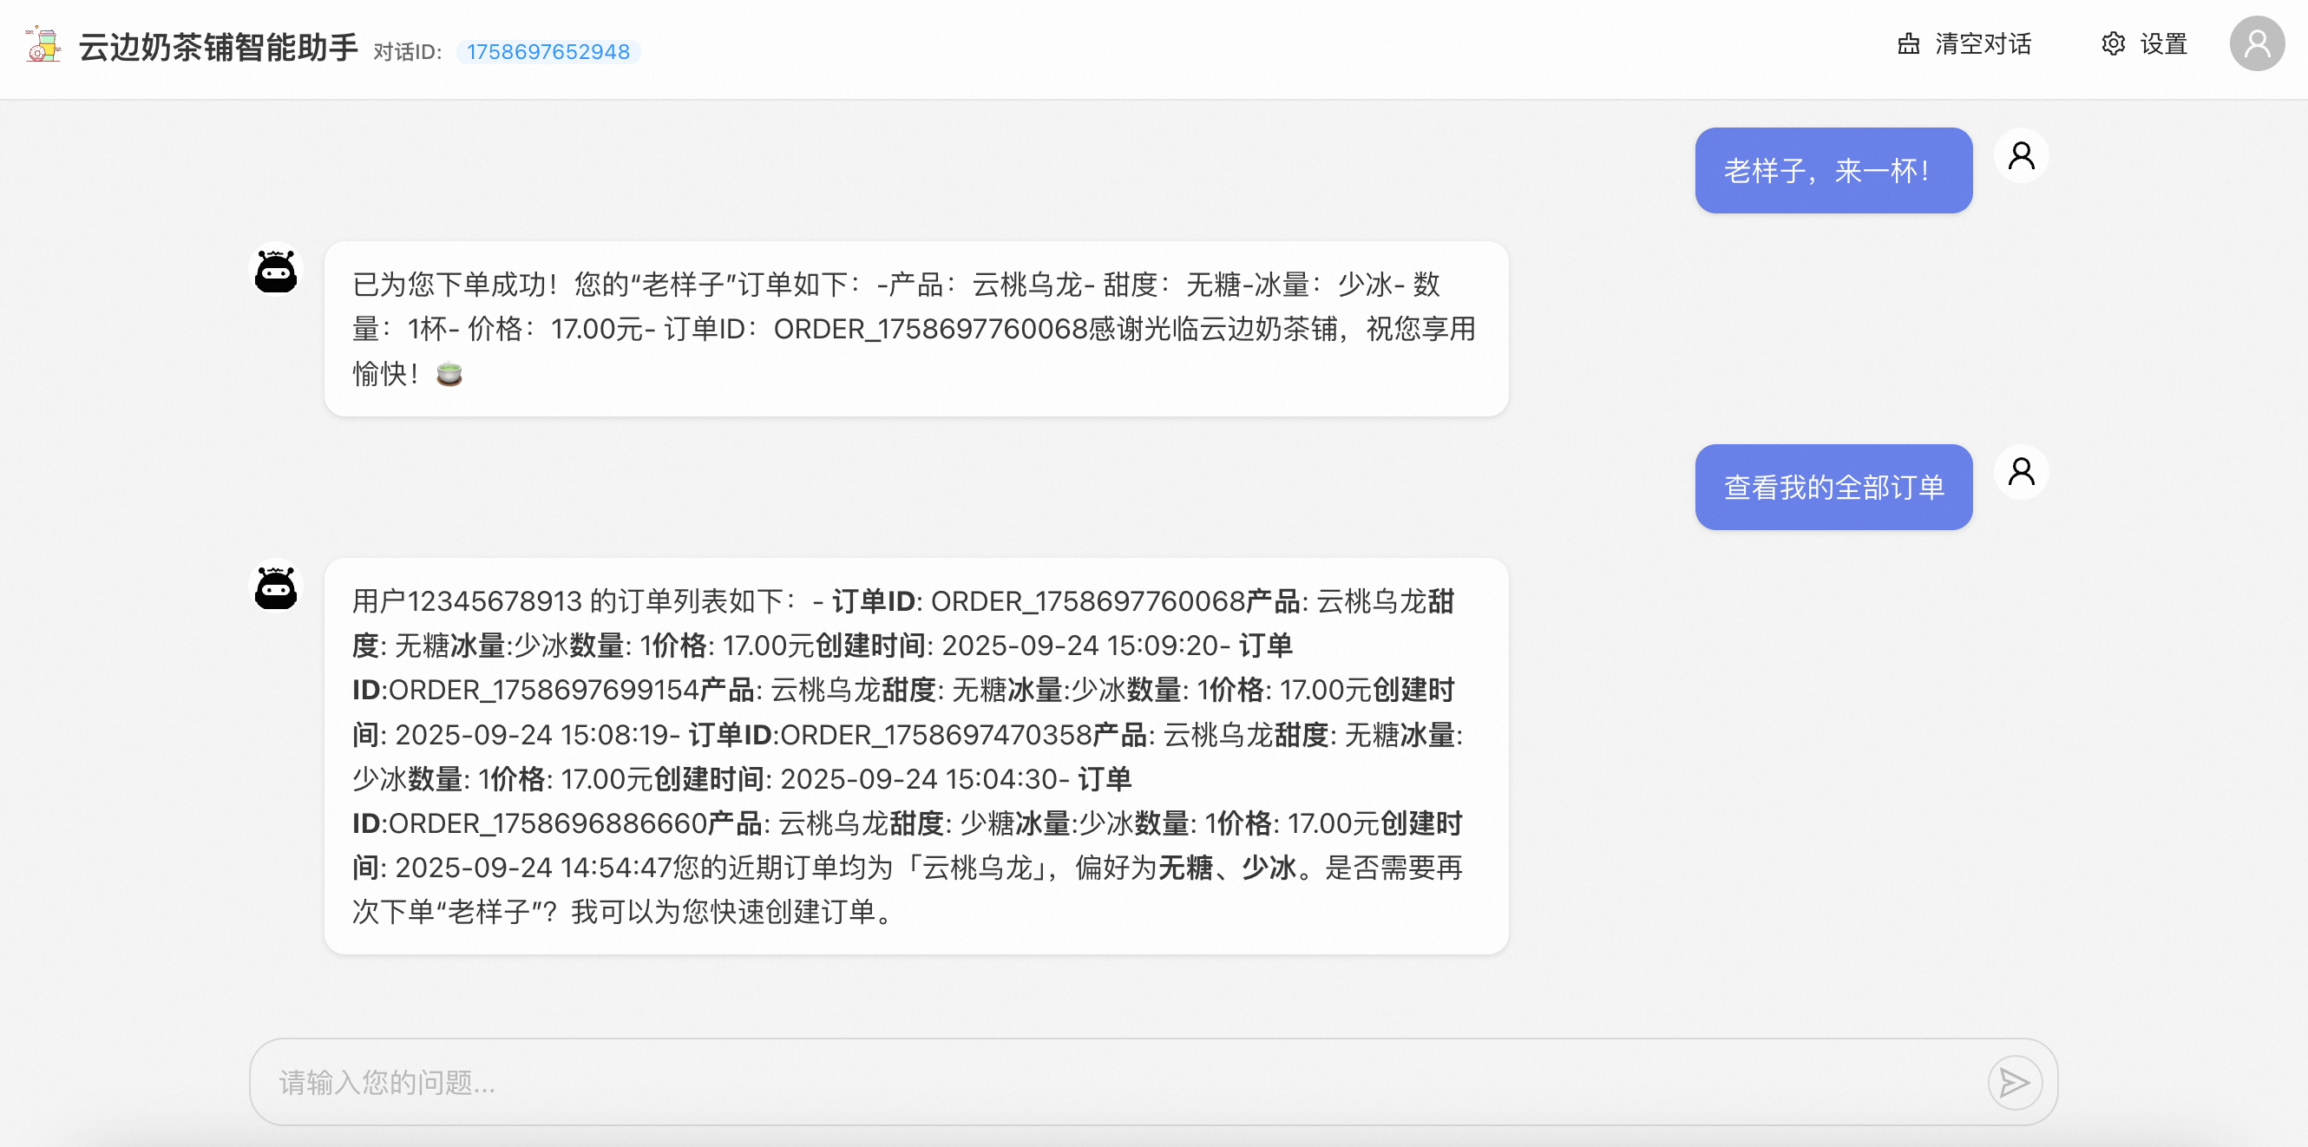2308x1147 pixels.
Task: Click the 对话ID label text
Action: (407, 53)
